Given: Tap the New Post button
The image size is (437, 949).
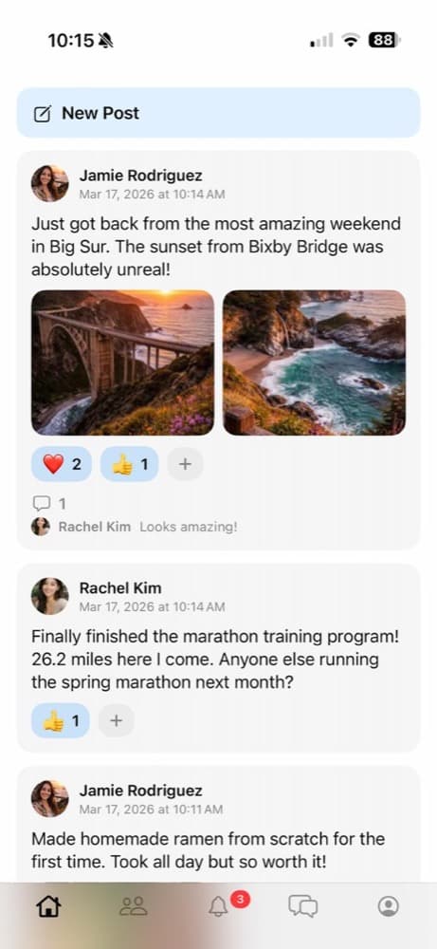Looking at the screenshot, I should point(218,113).
